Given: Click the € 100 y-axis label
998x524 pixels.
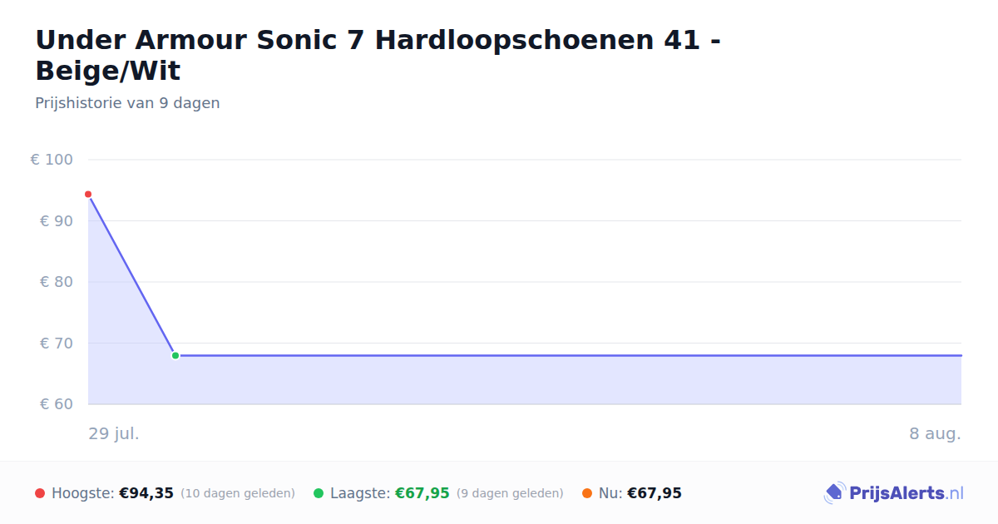Looking at the screenshot, I should (52, 160).
